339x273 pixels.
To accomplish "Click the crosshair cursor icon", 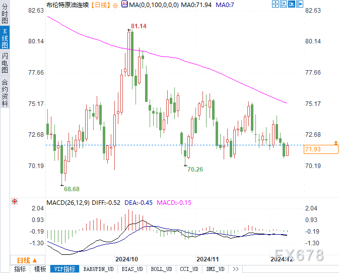I will pyautogui.click(x=276, y=4).
